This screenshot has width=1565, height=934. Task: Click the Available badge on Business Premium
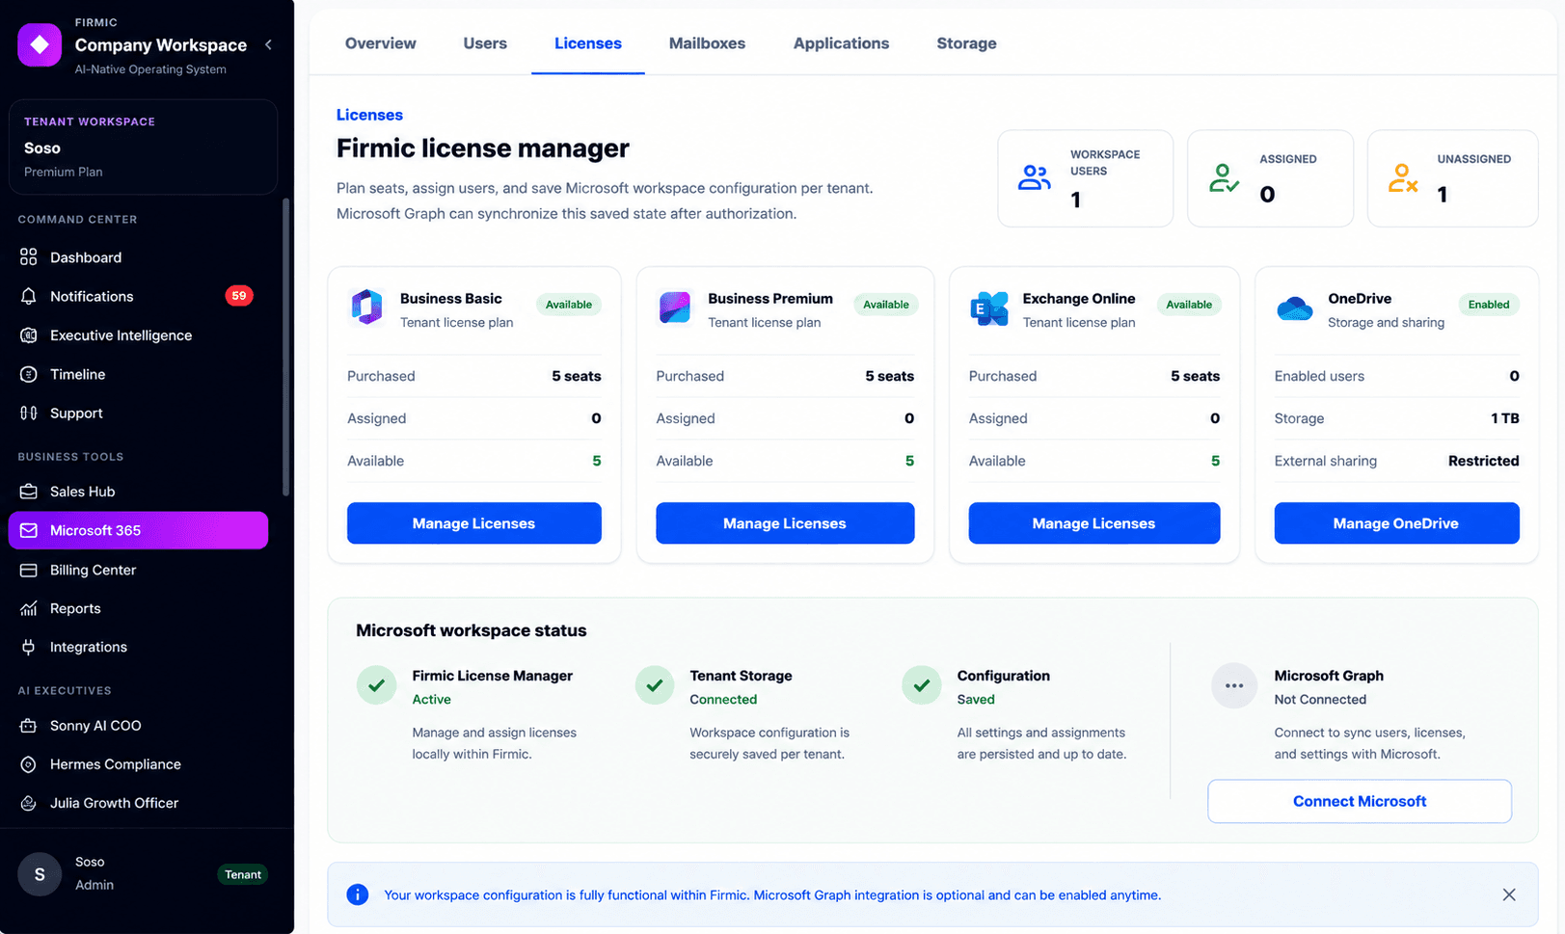886,305
